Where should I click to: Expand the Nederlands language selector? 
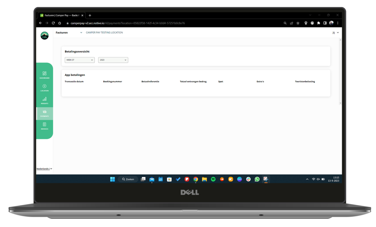44,169
